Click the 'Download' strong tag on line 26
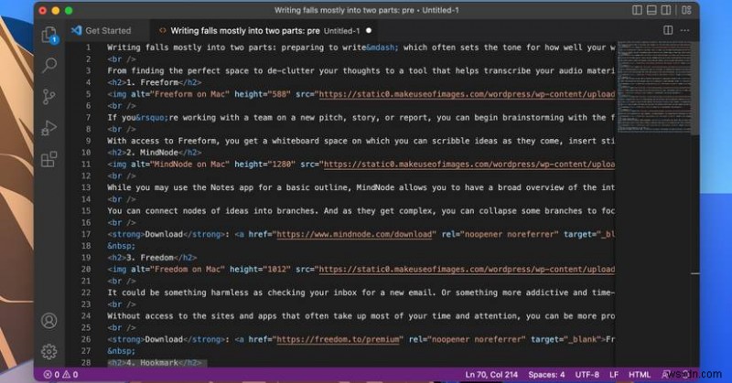Screen dimensions: 732x383 click(164, 339)
